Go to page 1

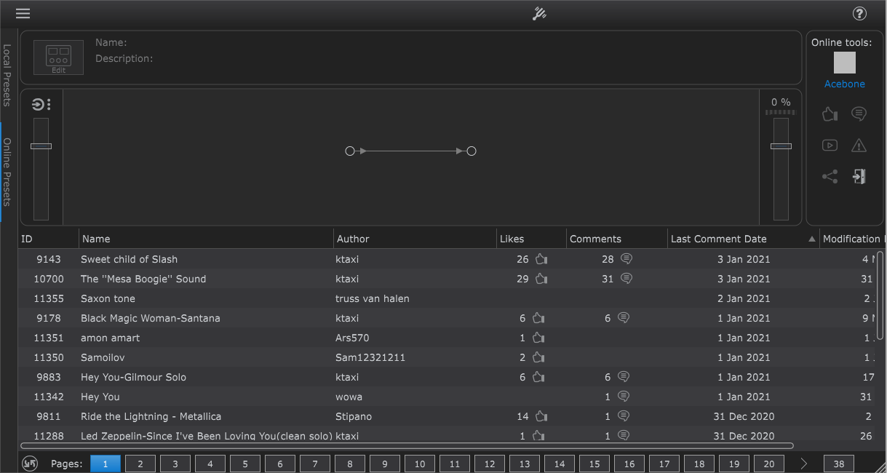click(x=106, y=464)
